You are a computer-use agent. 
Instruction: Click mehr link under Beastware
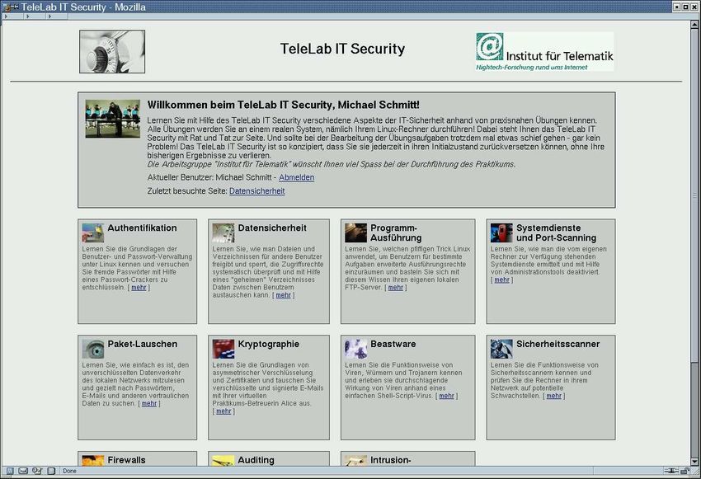[446, 396]
